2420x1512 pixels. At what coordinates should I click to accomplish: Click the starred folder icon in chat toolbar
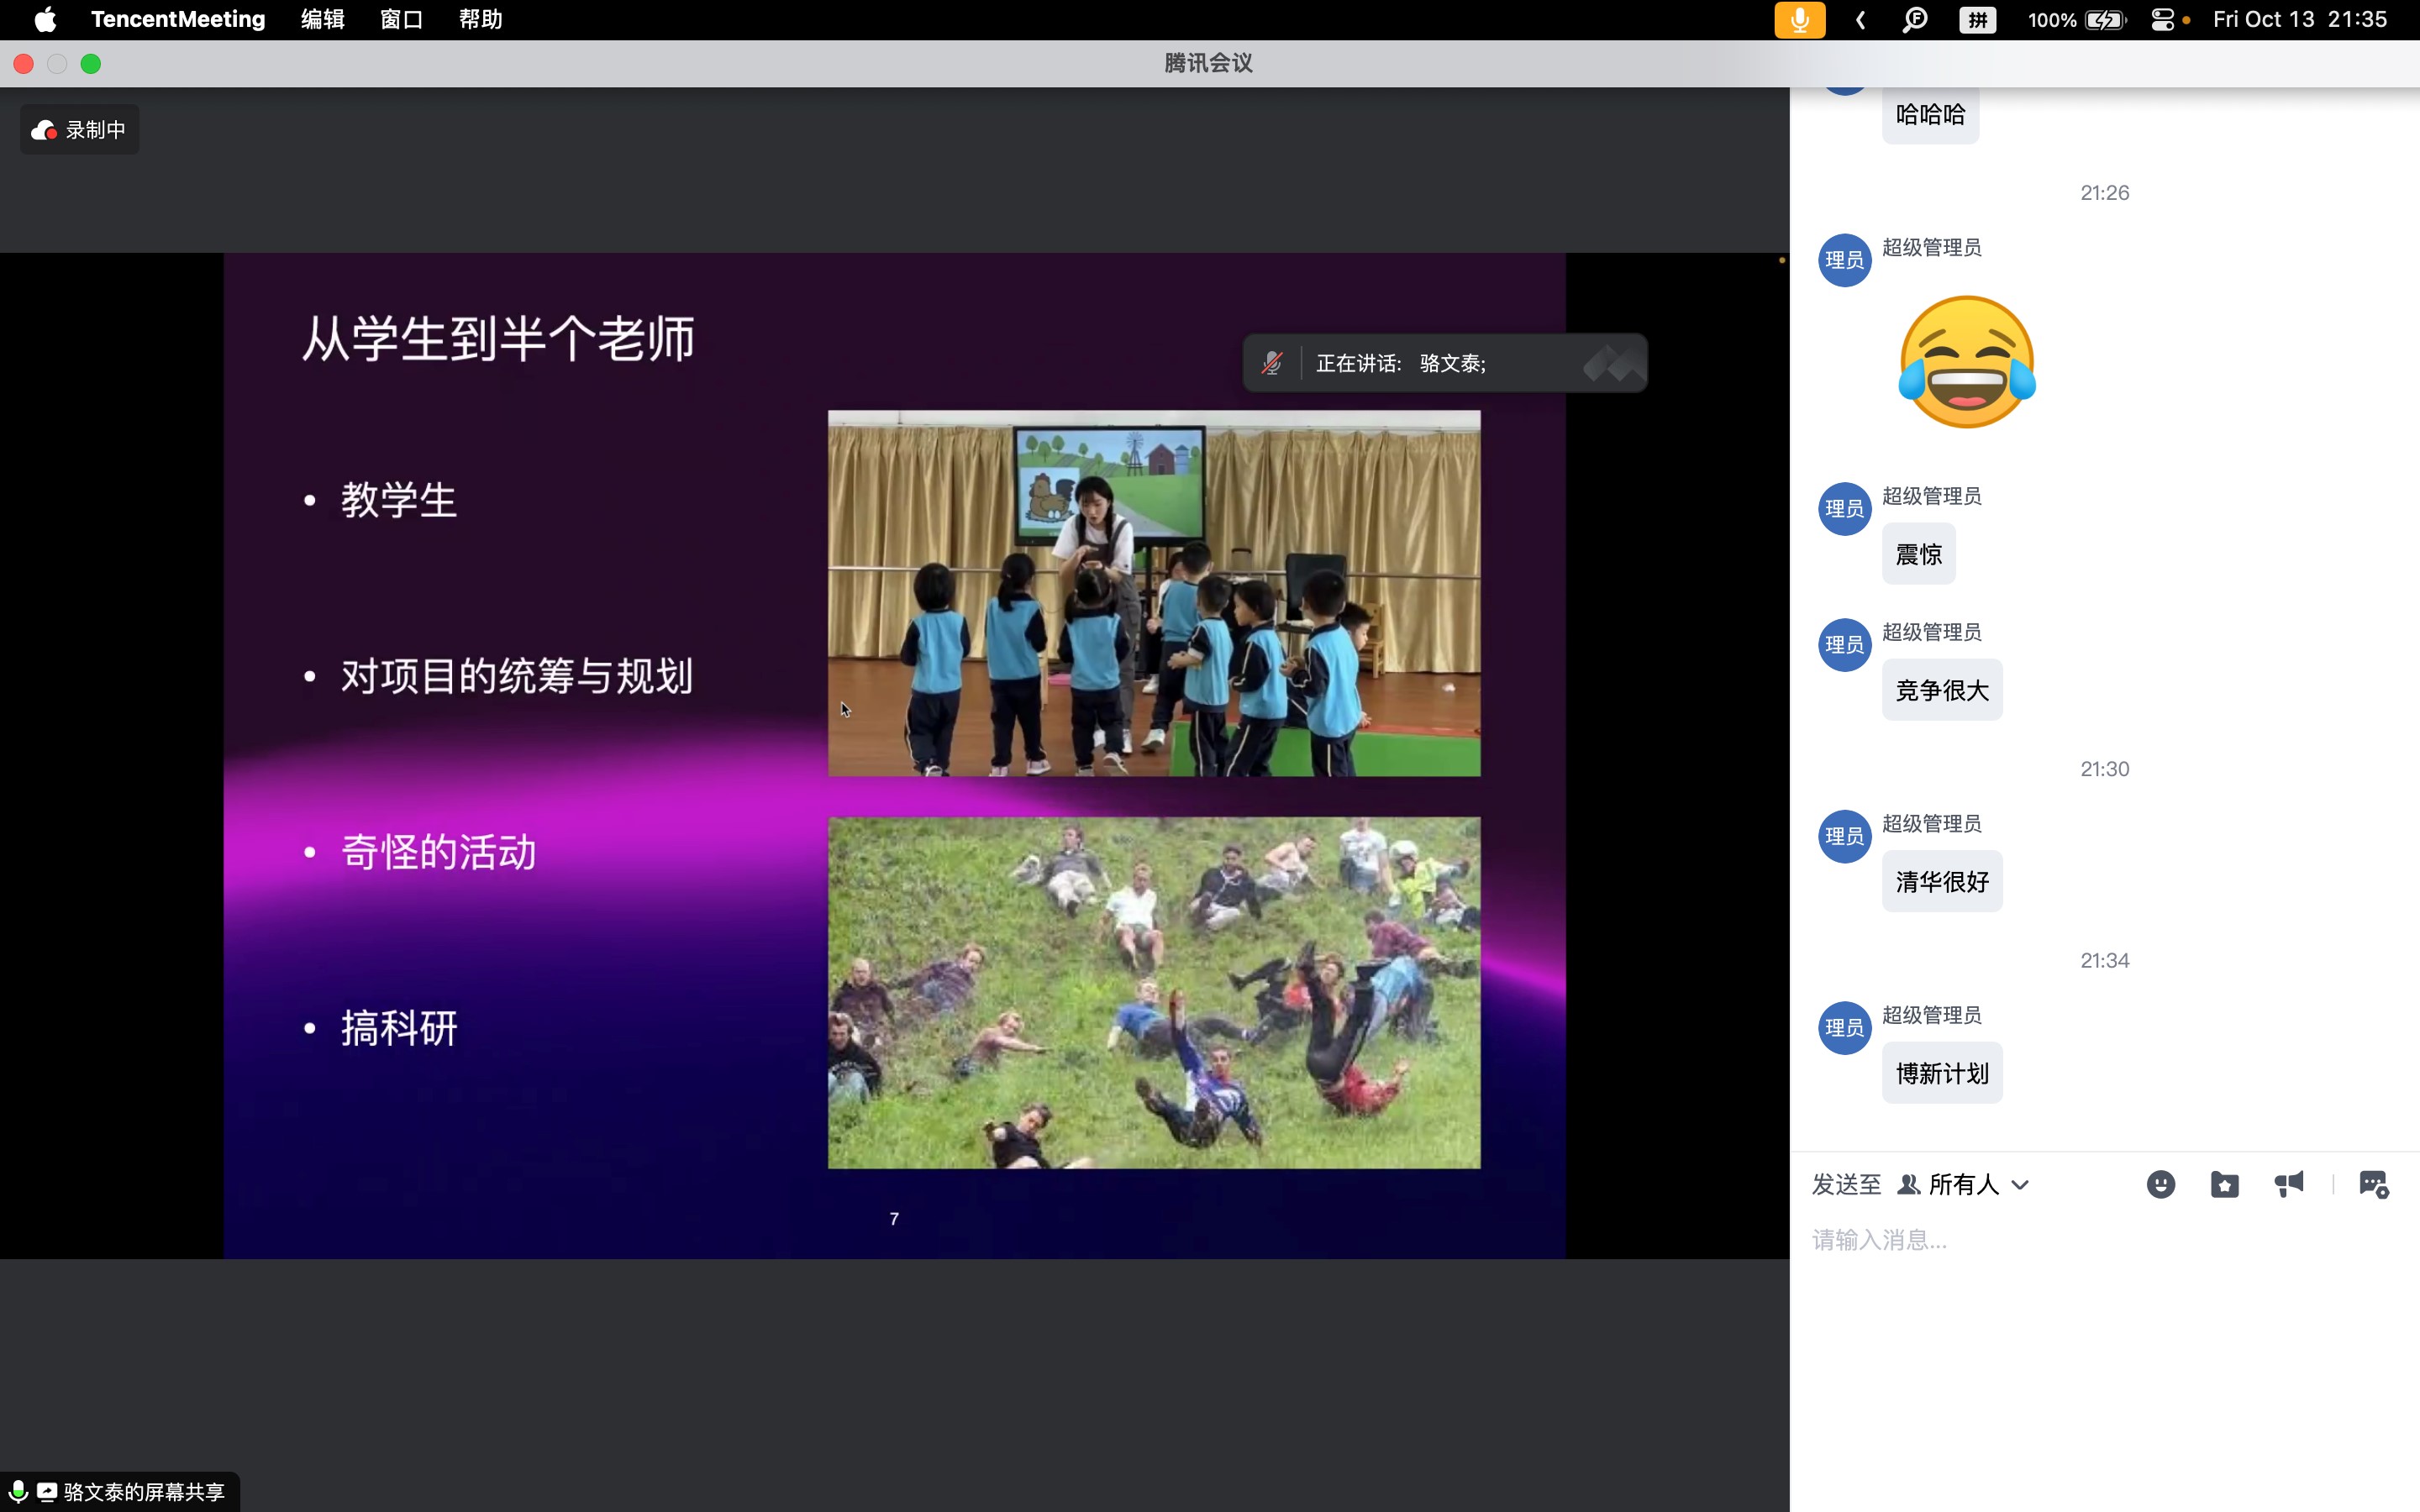coord(2224,1184)
